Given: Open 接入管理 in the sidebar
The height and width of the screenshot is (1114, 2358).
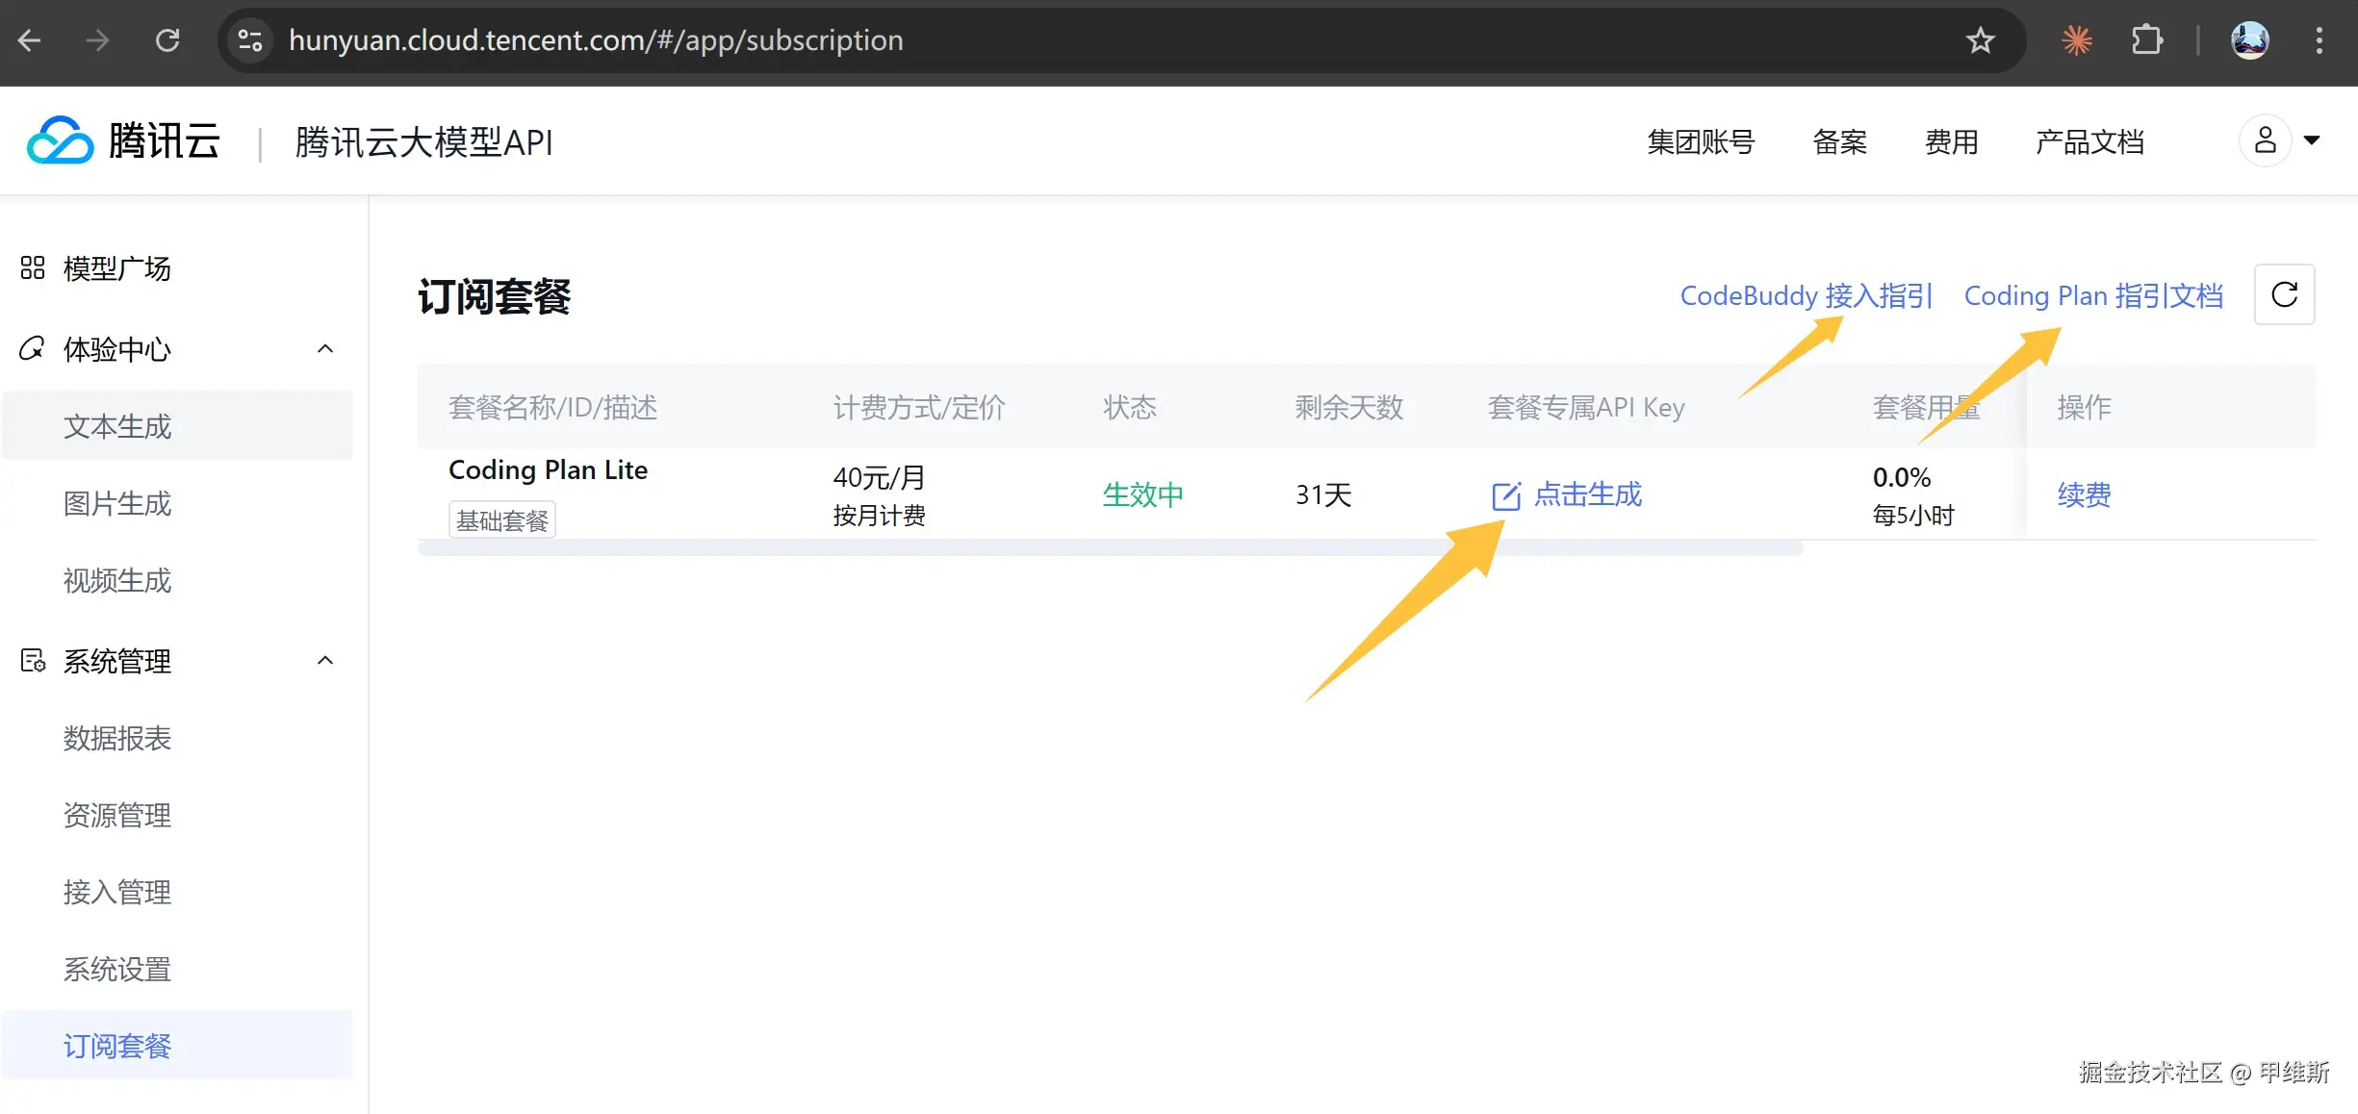Looking at the screenshot, I should click(x=116, y=892).
